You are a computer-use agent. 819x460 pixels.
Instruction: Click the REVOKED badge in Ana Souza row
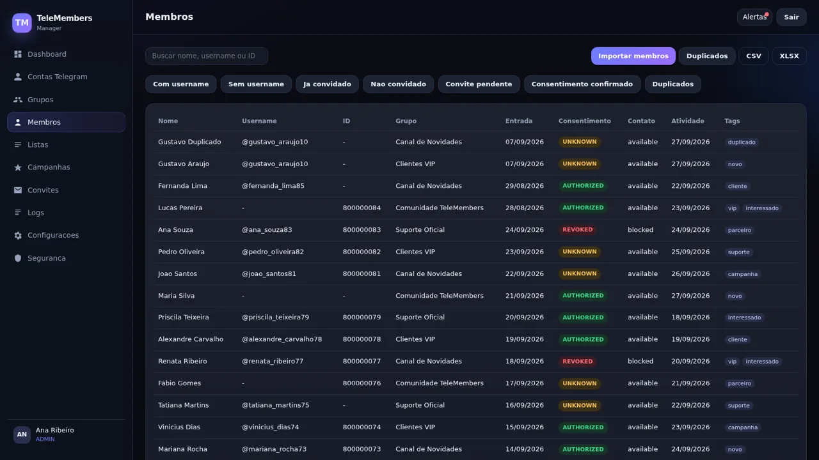(x=578, y=230)
